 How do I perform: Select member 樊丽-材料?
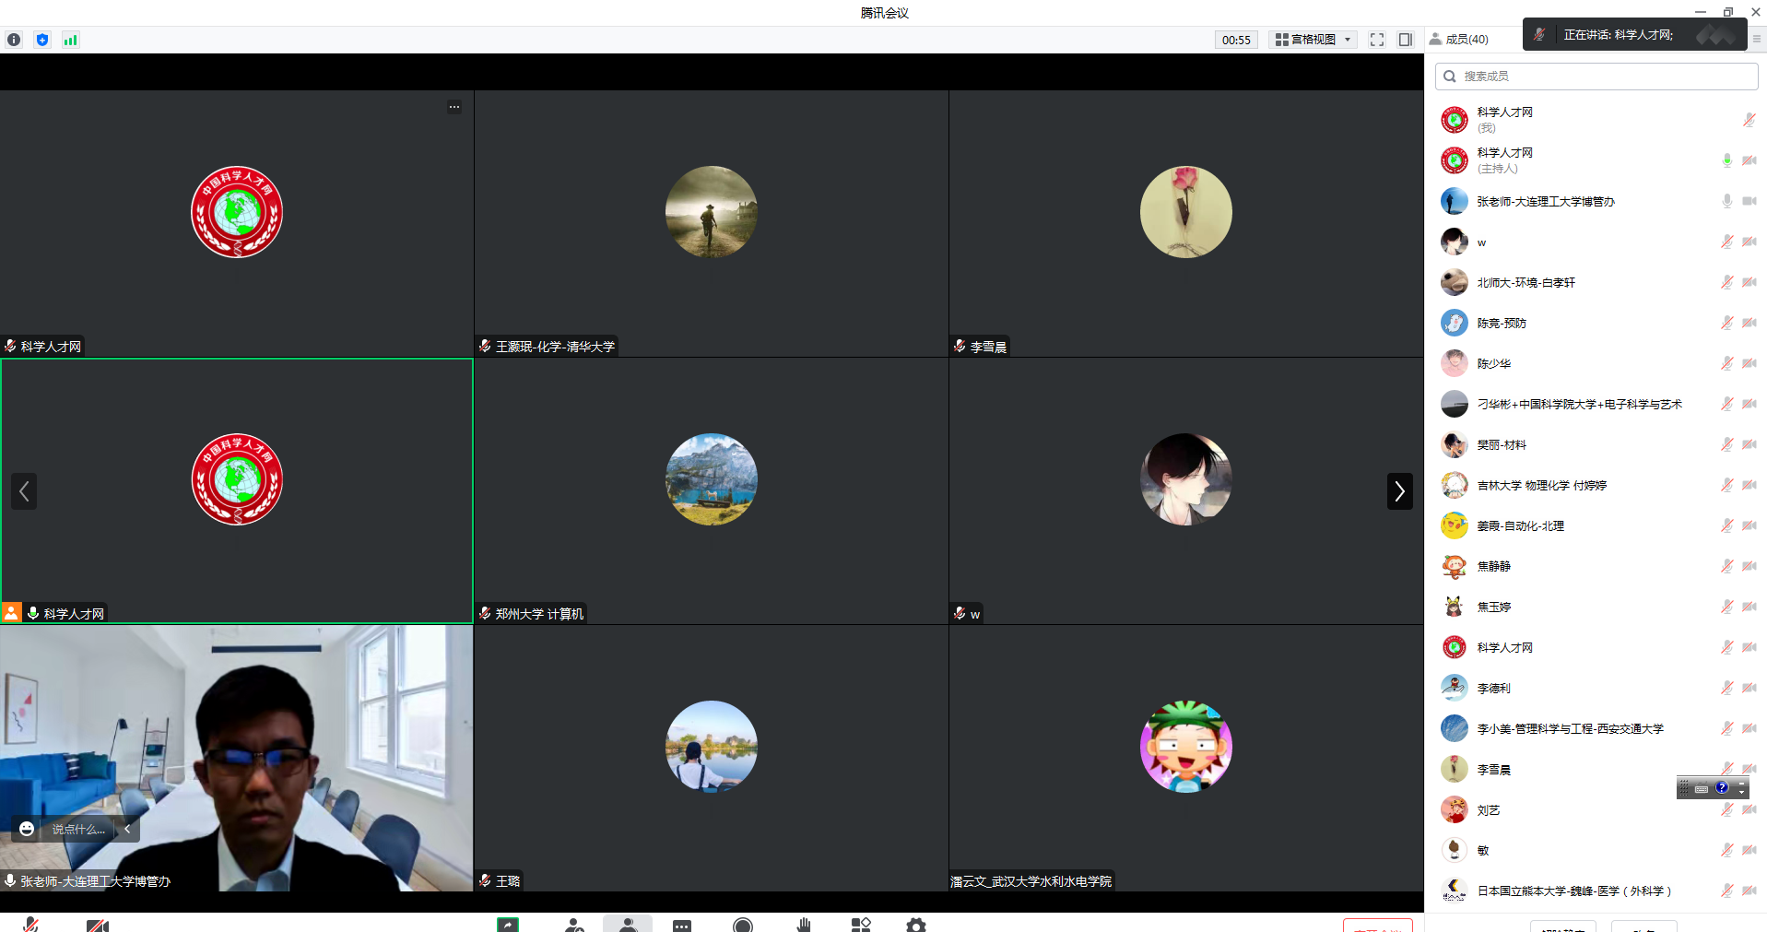(1596, 444)
